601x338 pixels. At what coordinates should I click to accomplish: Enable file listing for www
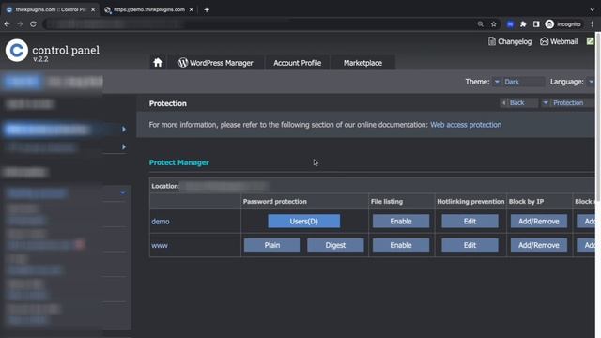click(x=401, y=245)
